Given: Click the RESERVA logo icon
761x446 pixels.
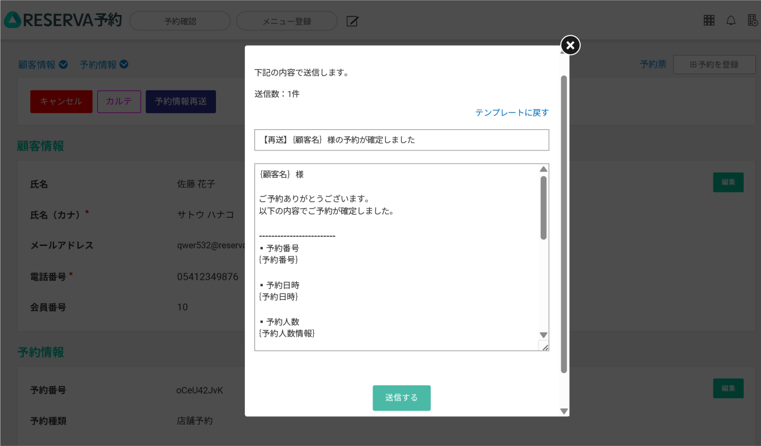Looking at the screenshot, I should coord(12,20).
